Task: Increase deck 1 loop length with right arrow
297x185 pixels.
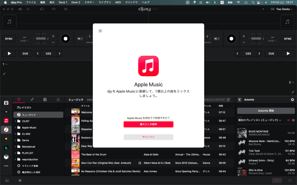Action: pyautogui.click(x=60, y=53)
